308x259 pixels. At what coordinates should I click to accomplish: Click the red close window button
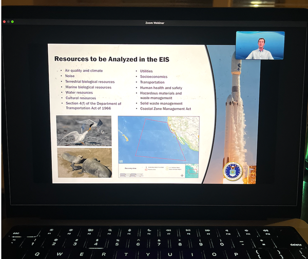click(4, 22)
